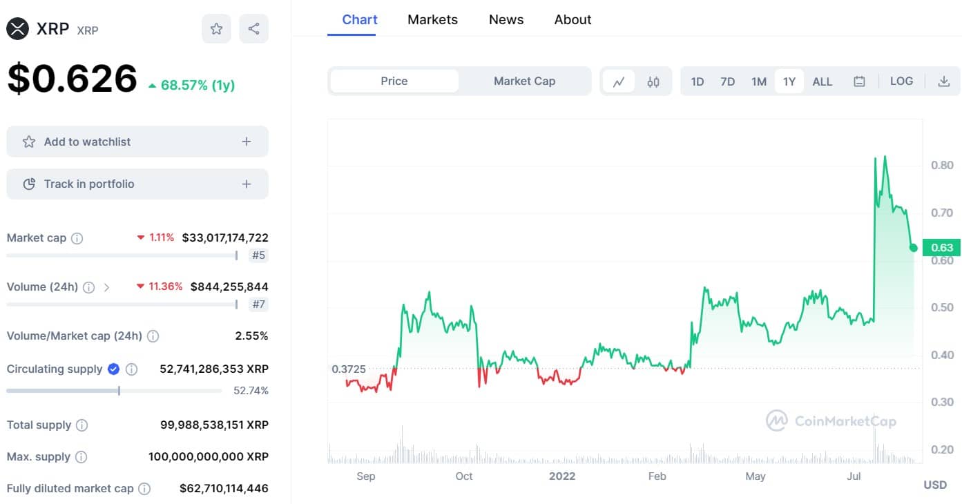Click Track in portfolio button

(x=137, y=184)
